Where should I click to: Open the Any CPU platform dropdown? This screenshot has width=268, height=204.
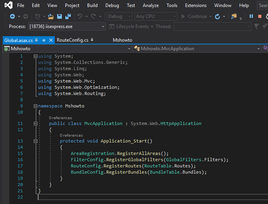point(156,16)
